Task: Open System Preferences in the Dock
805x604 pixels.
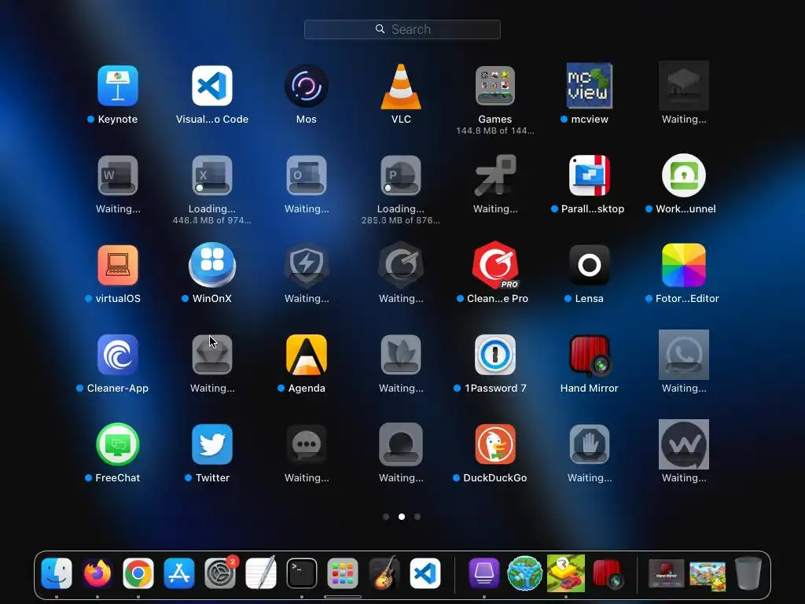Action: (220, 573)
